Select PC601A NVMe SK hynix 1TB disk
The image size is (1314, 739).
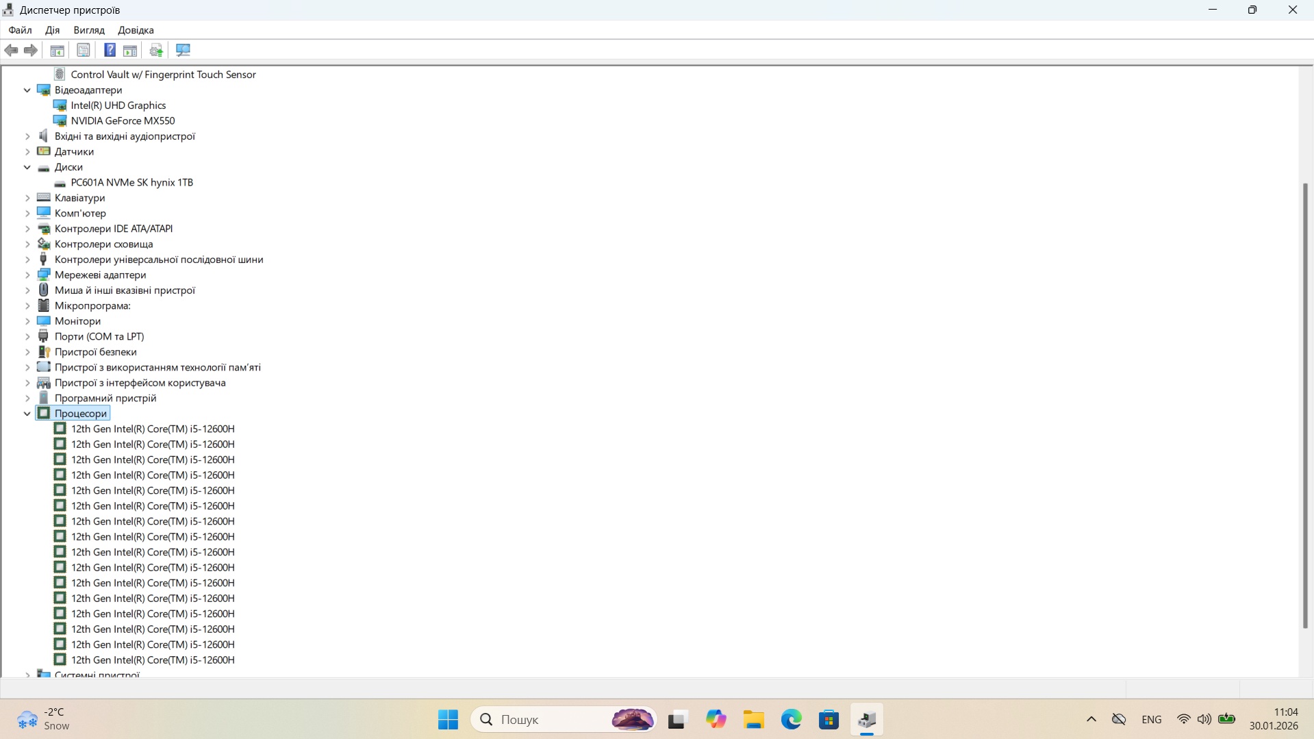point(131,182)
